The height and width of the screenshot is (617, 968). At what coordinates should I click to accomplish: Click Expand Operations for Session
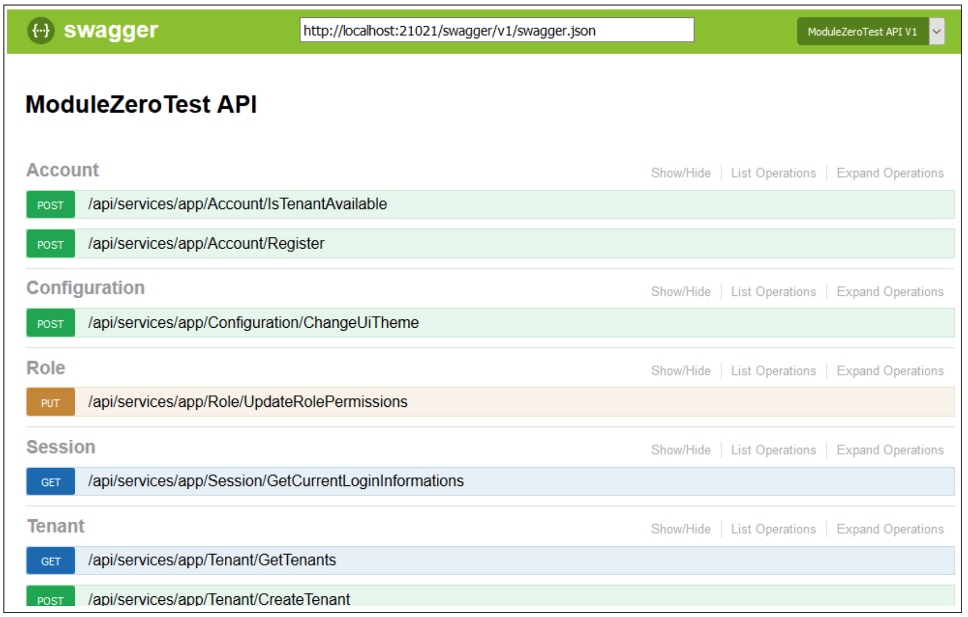tap(890, 450)
